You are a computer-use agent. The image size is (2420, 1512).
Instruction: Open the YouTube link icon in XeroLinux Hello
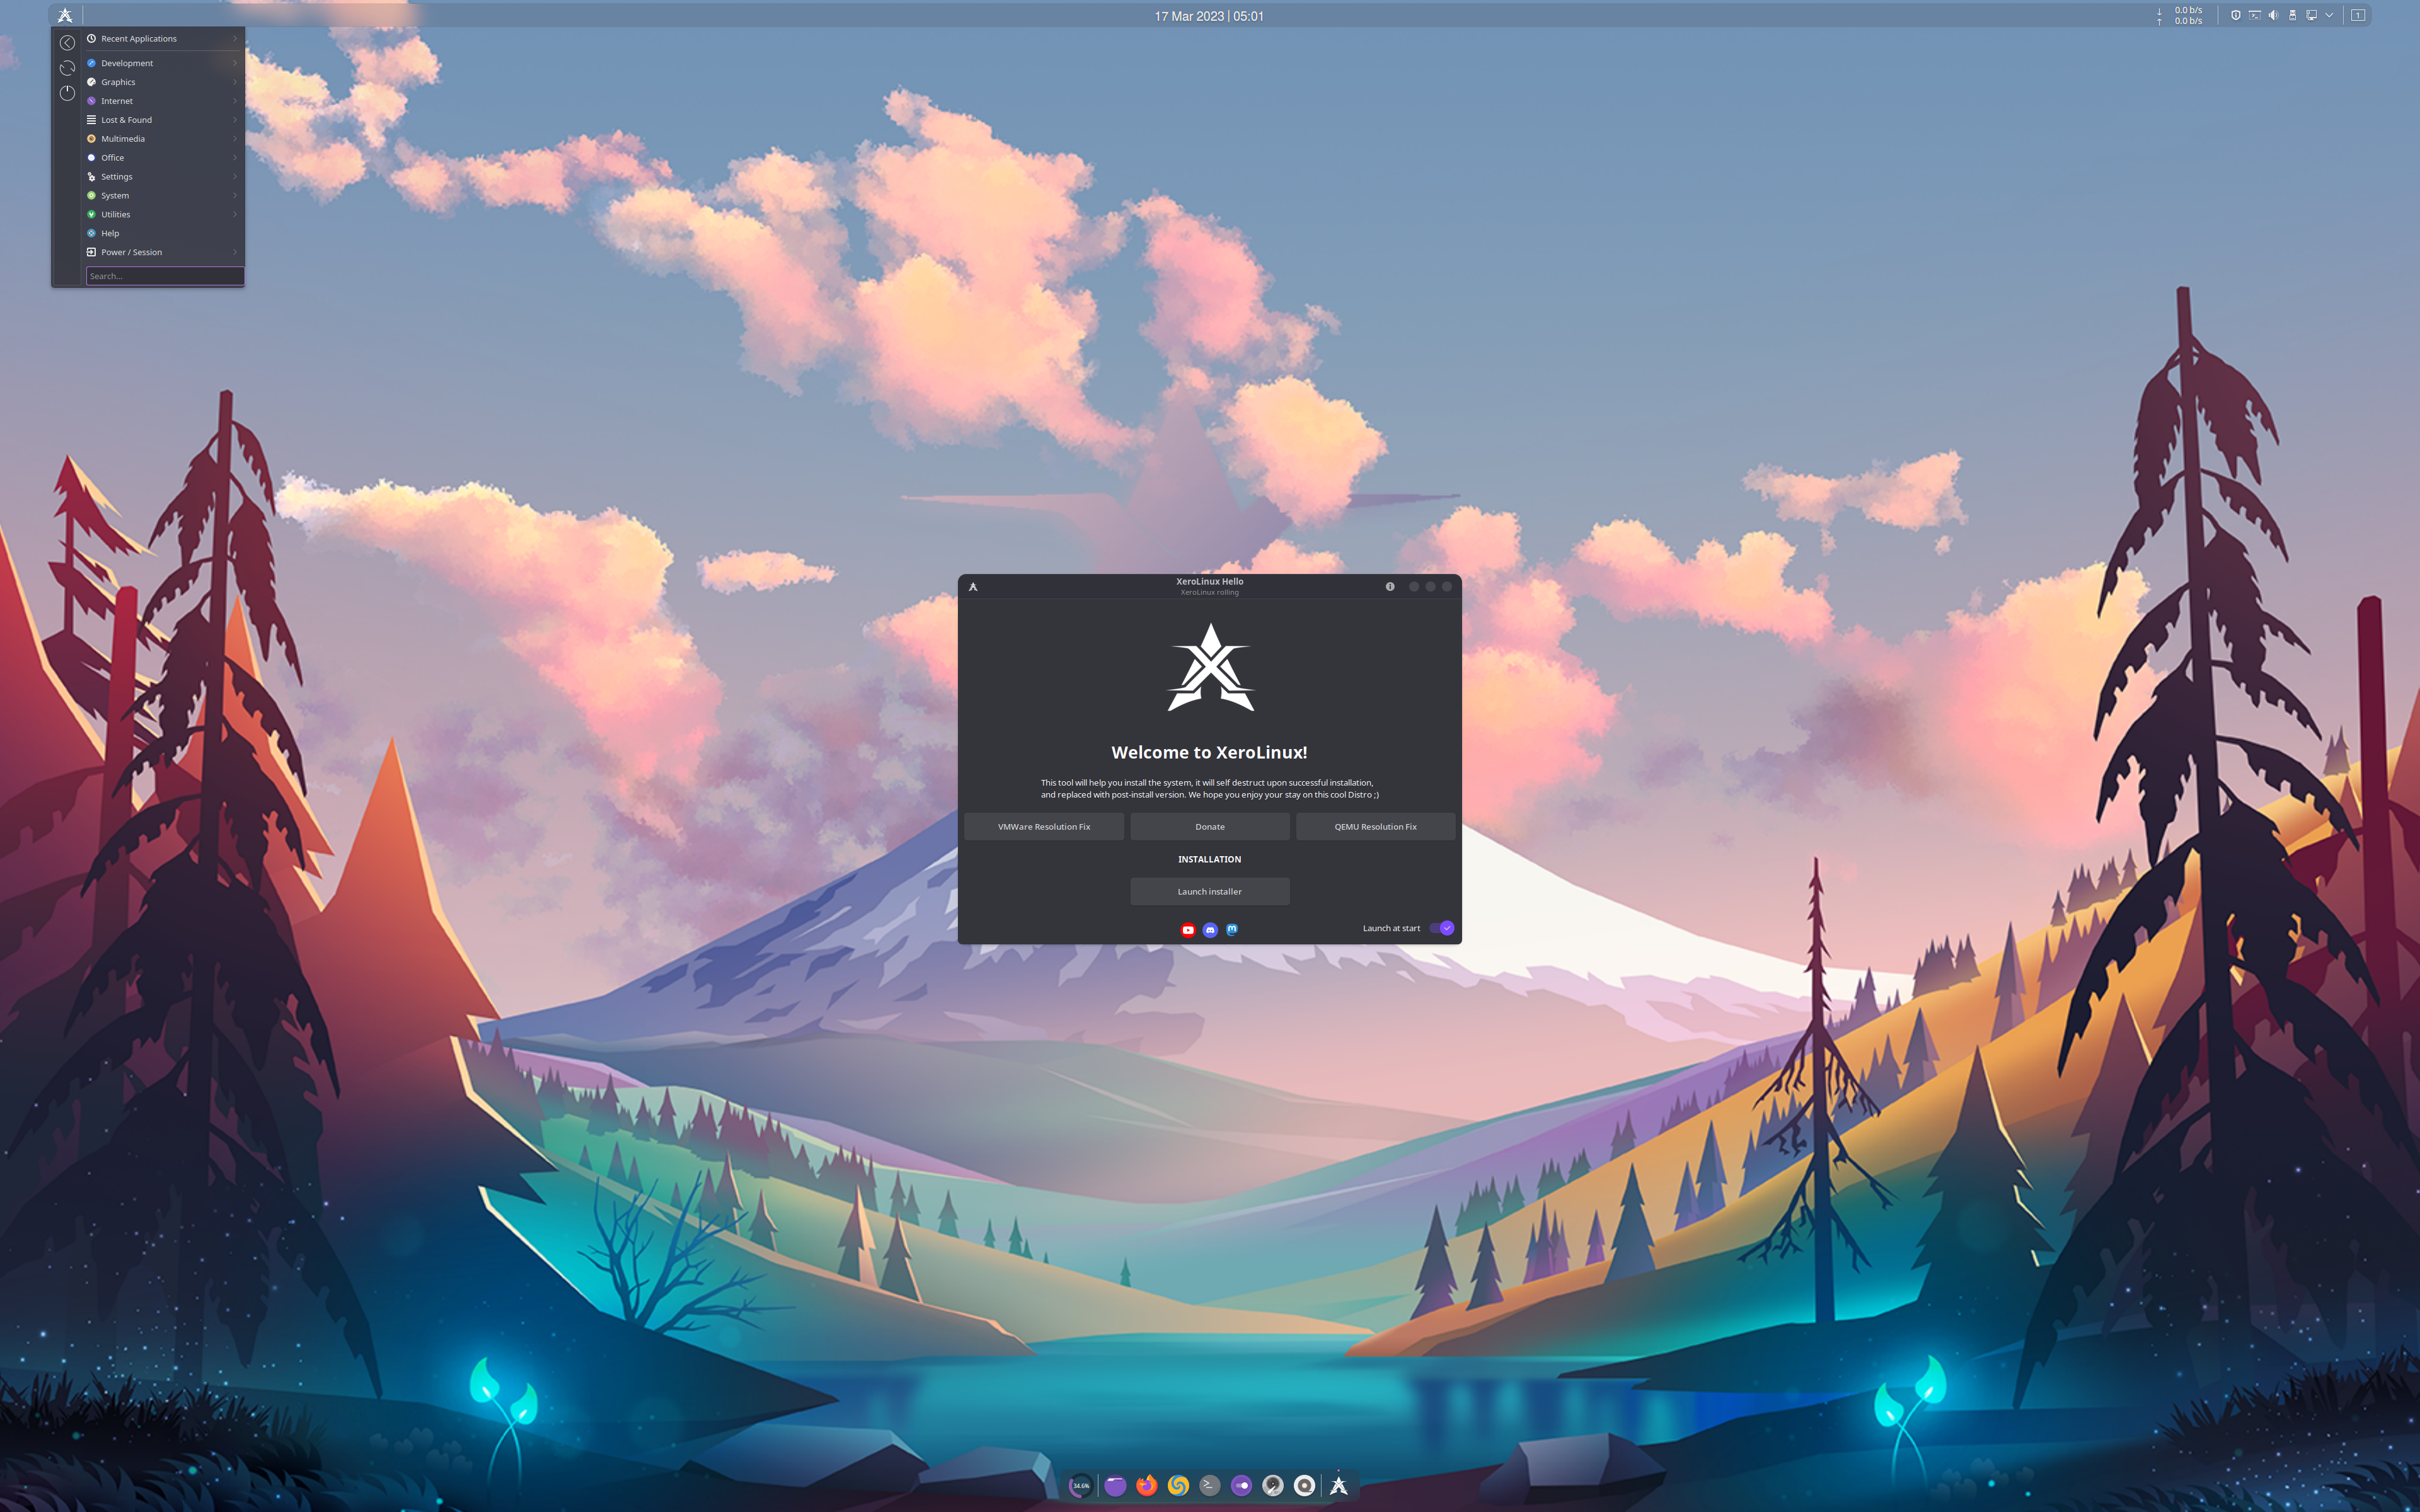pyautogui.click(x=1188, y=930)
